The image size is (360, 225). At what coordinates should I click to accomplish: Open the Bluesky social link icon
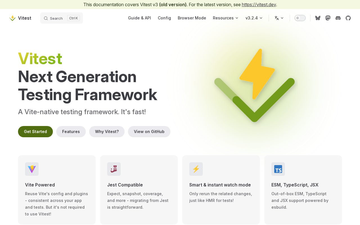coord(318,18)
